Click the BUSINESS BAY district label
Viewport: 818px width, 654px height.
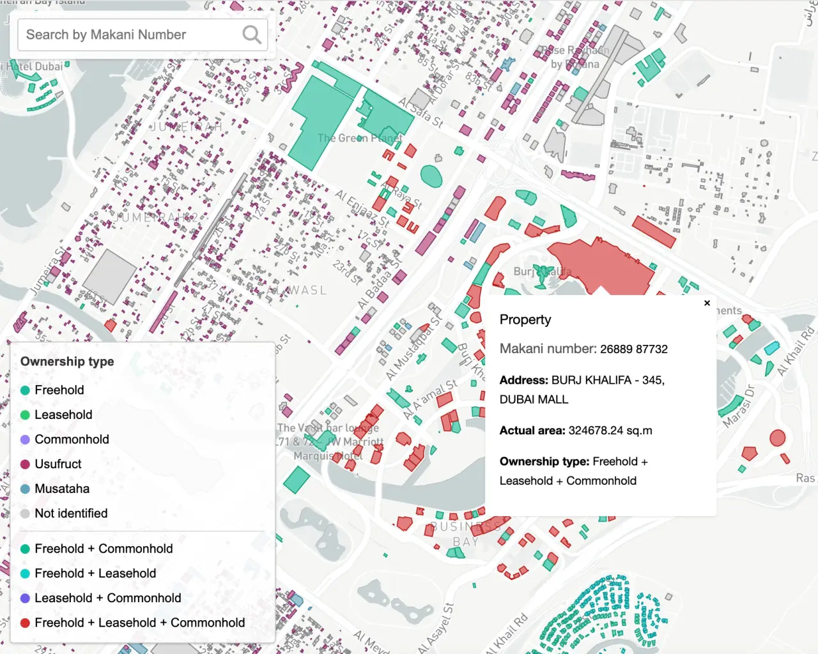466,534
